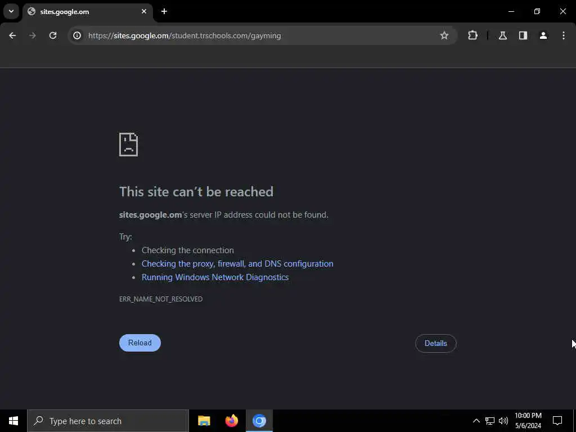Image resolution: width=576 pixels, height=432 pixels.
Task: Open Firefox from the taskbar
Action: (231, 421)
